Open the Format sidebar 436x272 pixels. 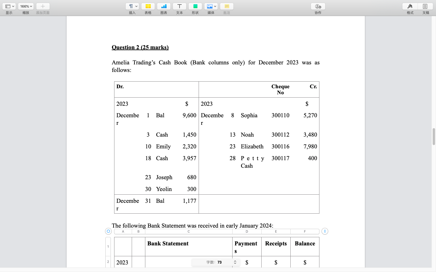pyautogui.click(x=410, y=6)
